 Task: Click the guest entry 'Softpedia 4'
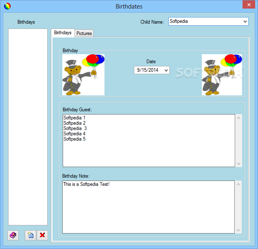[74, 134]
